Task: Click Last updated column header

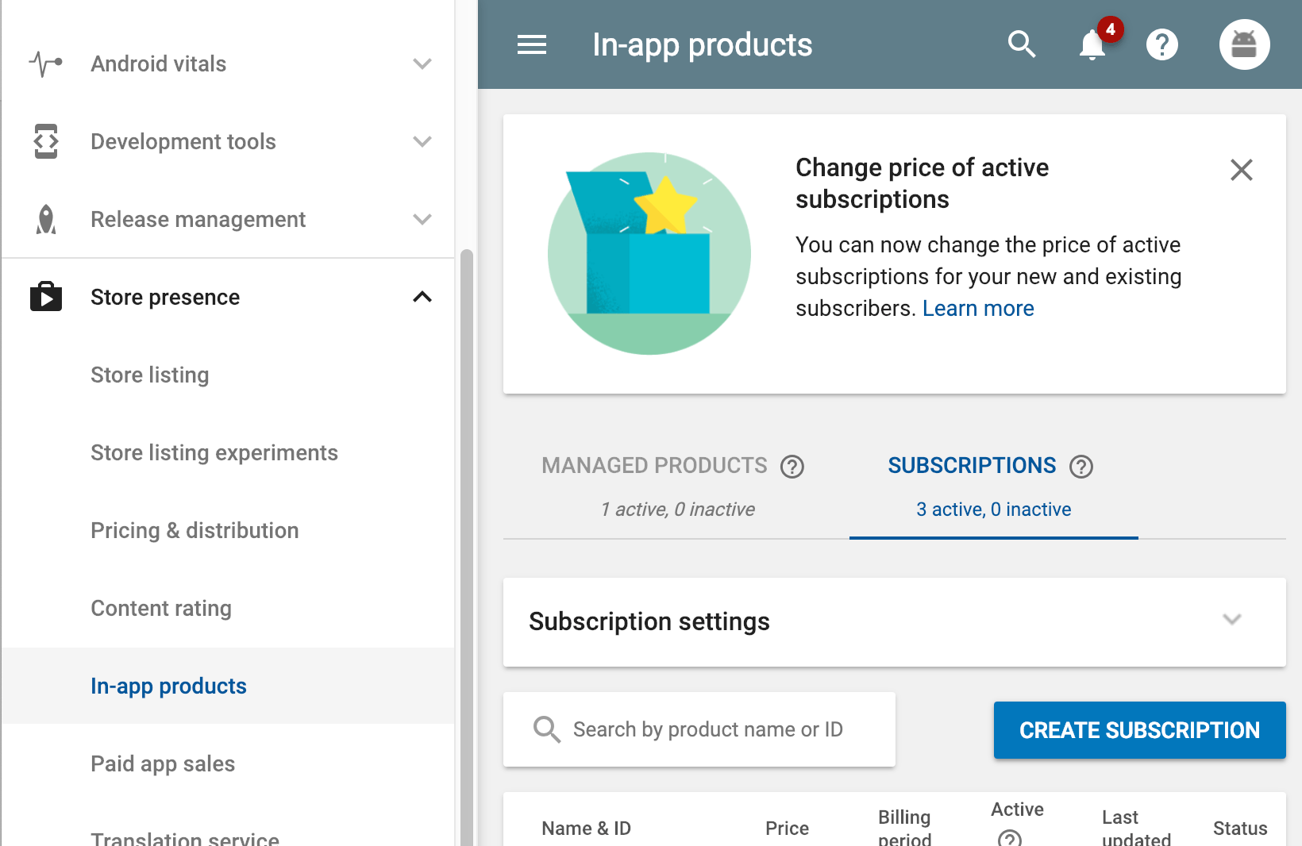Action: pyautogui.click(x=1137, y=827)
